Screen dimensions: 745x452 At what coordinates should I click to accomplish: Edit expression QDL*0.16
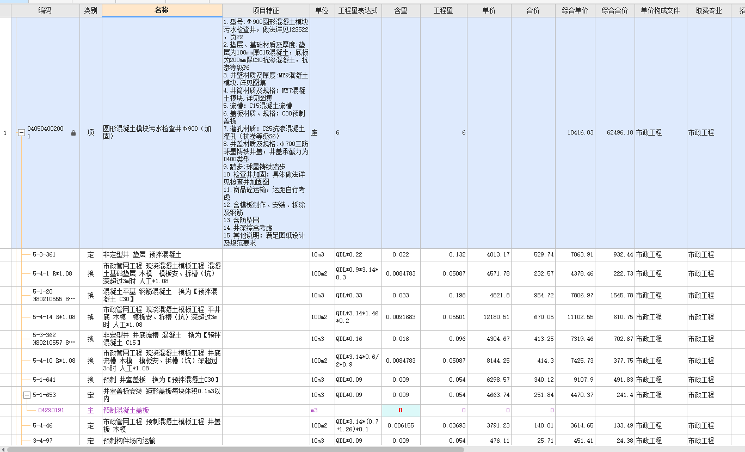tap(358, 339)
